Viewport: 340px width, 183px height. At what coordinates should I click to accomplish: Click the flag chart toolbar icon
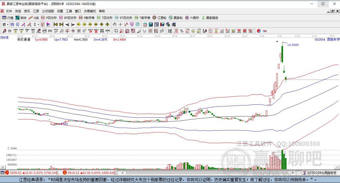[48, 25]
